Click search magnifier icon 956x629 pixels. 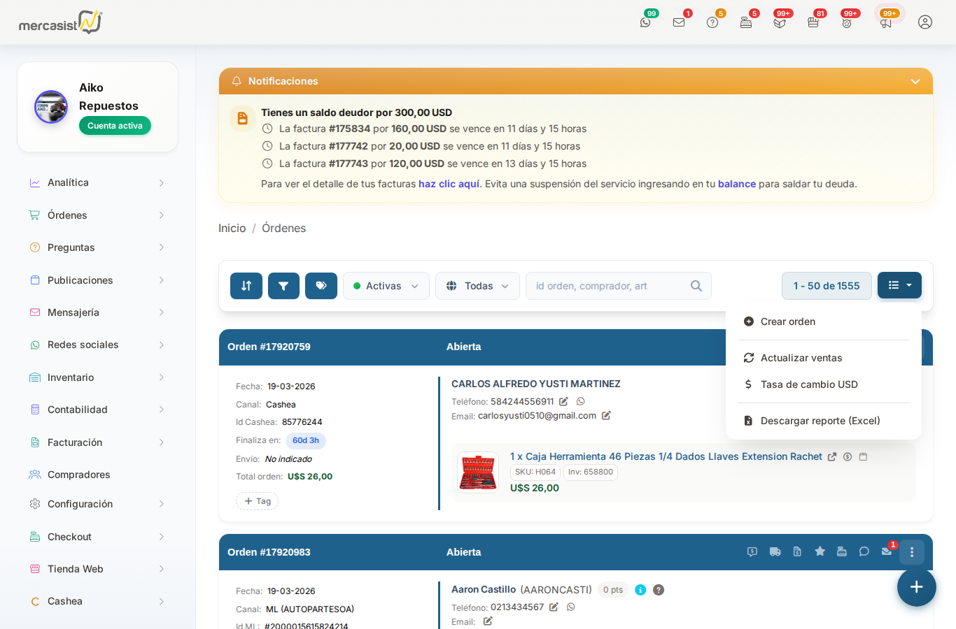pyautogui.click(x=696, y=286)
